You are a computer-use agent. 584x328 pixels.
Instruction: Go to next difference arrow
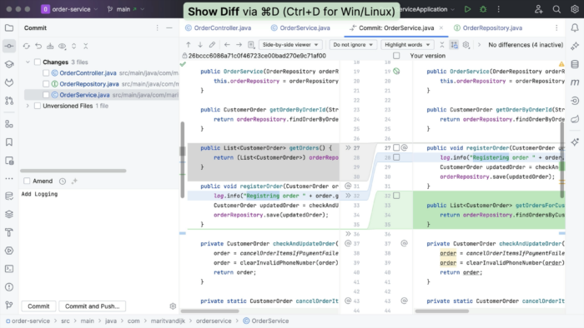[x=200, y=45]
